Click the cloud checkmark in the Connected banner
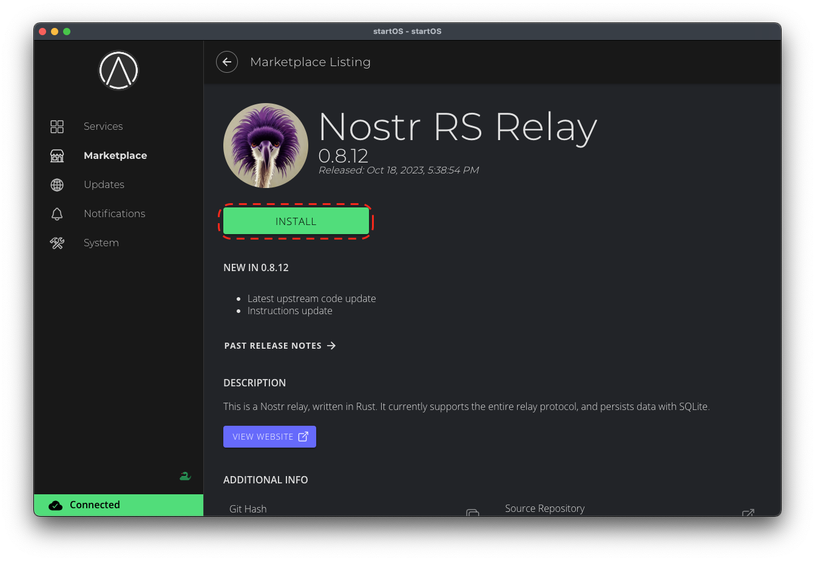Viewport: 815px width, 561px height. pyautogui.click(x=56, y=505)
